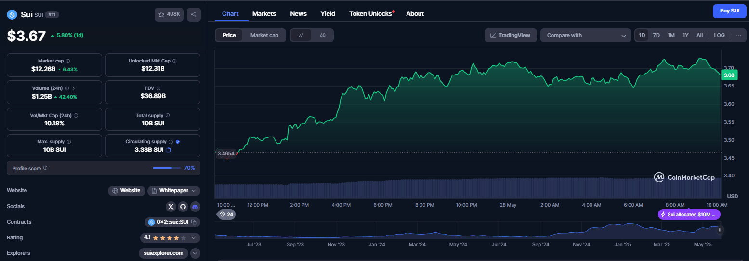Expand more explorers chevron
This screenshot has height=261, width=749.
pyautogui.click(x=195, y=253)
